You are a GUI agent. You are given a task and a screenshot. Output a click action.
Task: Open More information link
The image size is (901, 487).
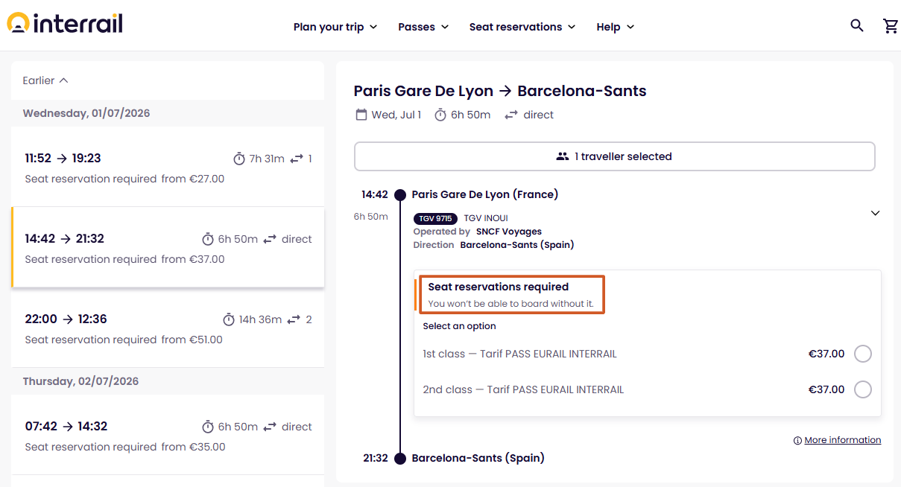(x=842, y=440)
